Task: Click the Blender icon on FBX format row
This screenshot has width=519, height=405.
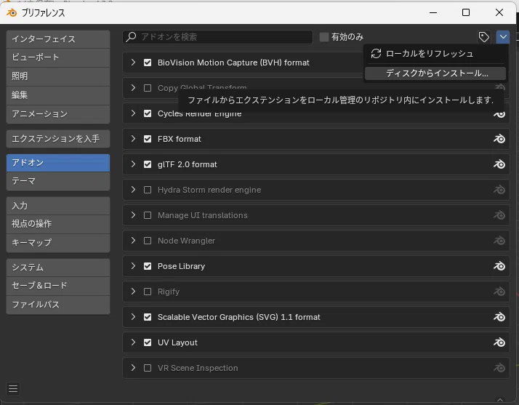Action: point(499,139)
